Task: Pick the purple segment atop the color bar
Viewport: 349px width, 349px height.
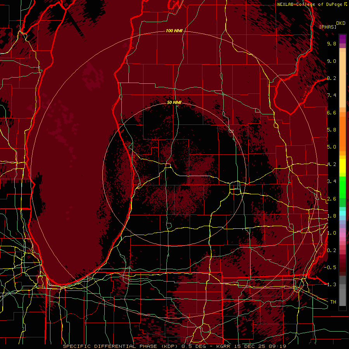Action: click(x=342, y=39)
